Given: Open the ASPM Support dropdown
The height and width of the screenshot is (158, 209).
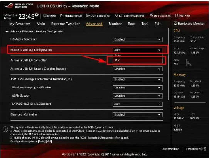Looking at the screenshot, I should coord(138,96).
